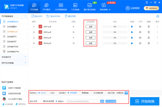Screen dimensions: 162x107
Task: Open folder icon for 文件1.pdf
Action: [140, 27]
